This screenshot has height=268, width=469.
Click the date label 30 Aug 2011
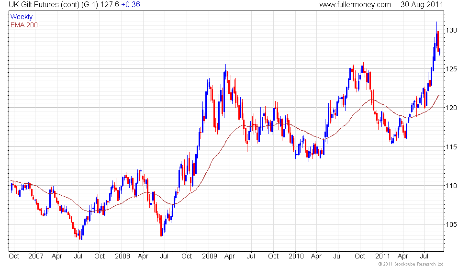click(x=422, y=4)
